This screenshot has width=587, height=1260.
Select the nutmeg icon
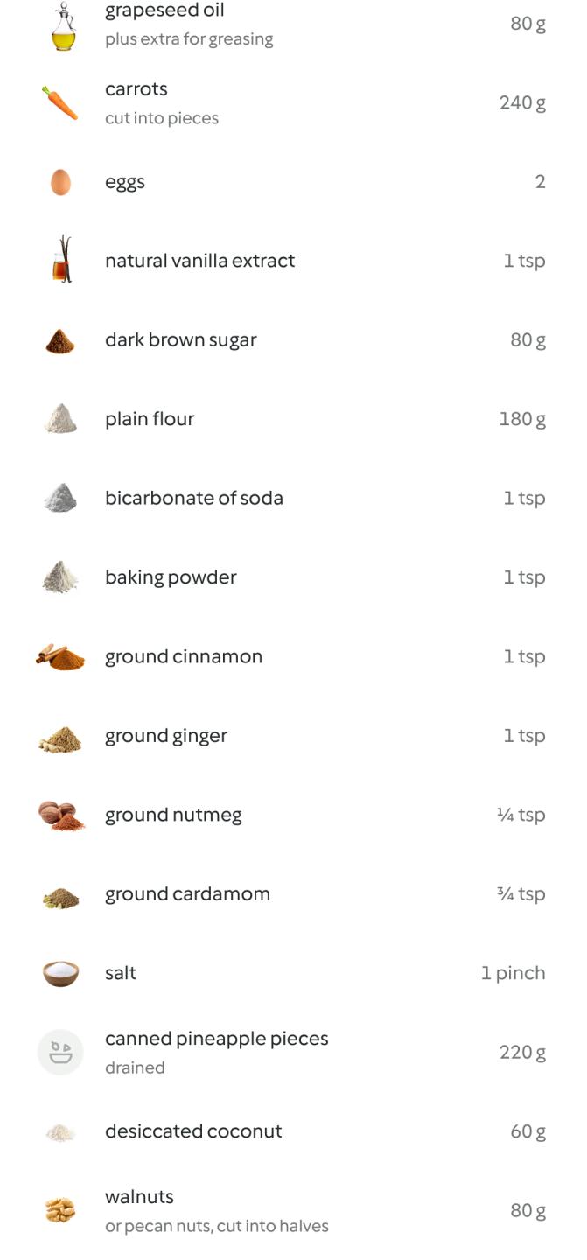61,815
